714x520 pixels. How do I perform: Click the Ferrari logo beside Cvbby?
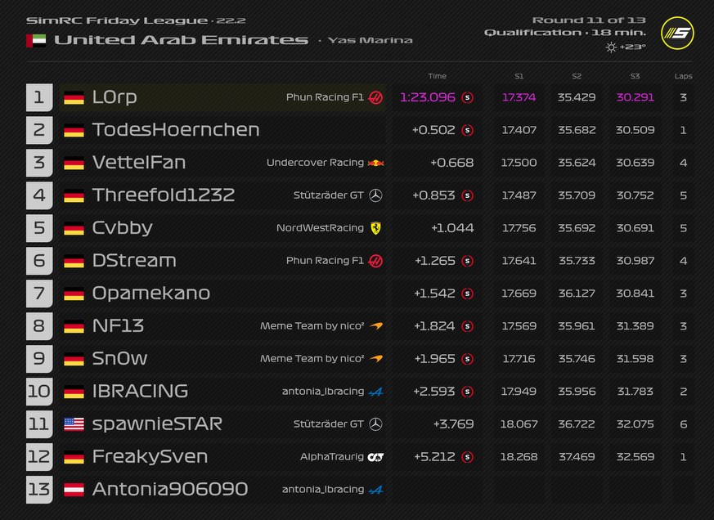pyautogui.click(x=375, y=228)
